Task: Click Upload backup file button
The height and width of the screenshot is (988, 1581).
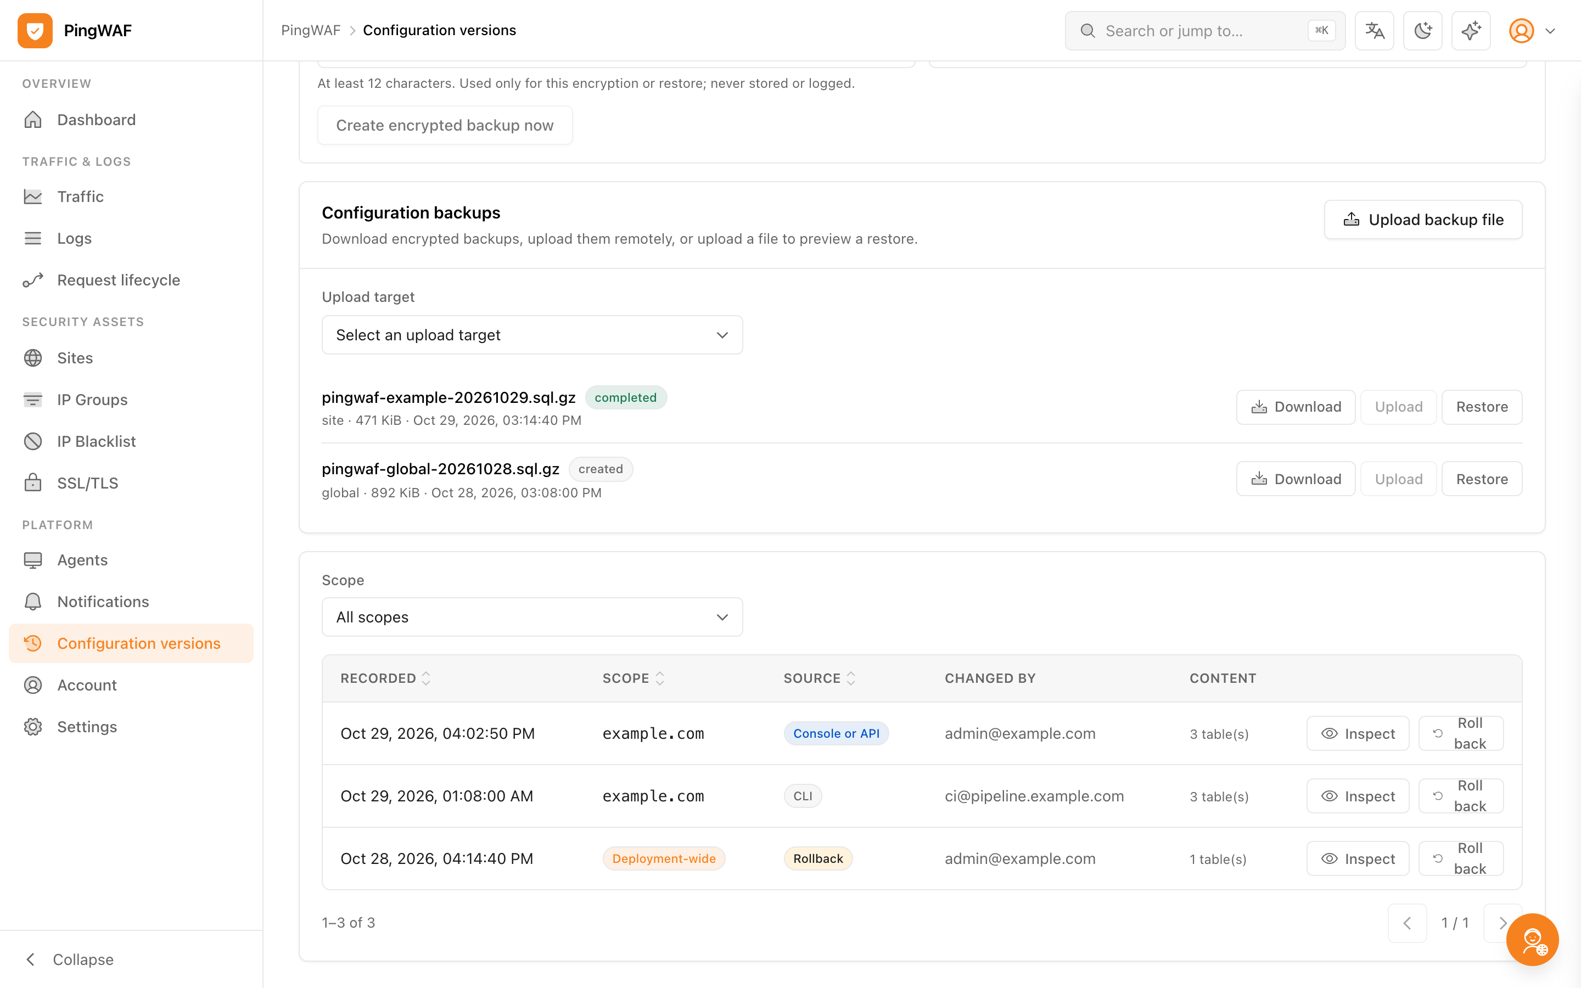Action: pos(1423,220)
